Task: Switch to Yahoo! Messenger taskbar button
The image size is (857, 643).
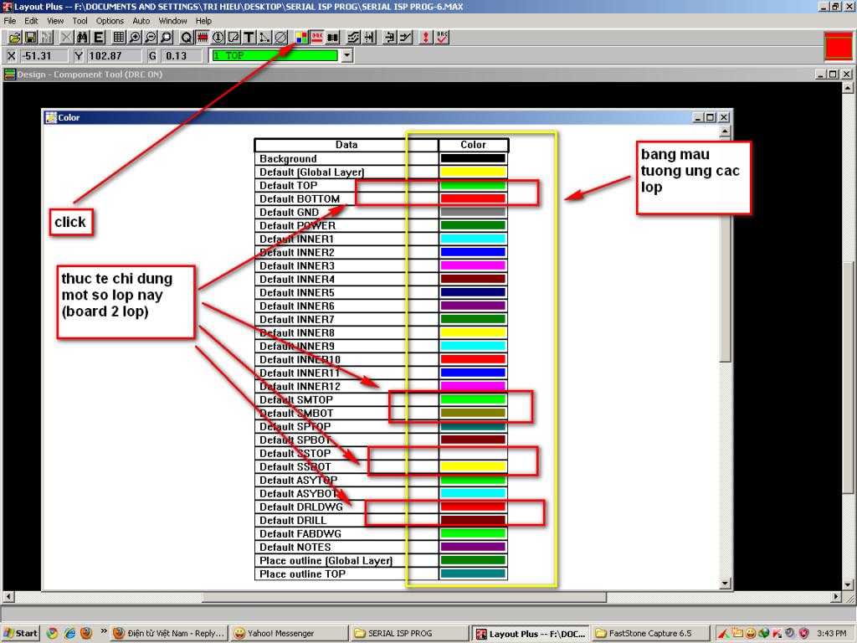Action: pos(289,633)
